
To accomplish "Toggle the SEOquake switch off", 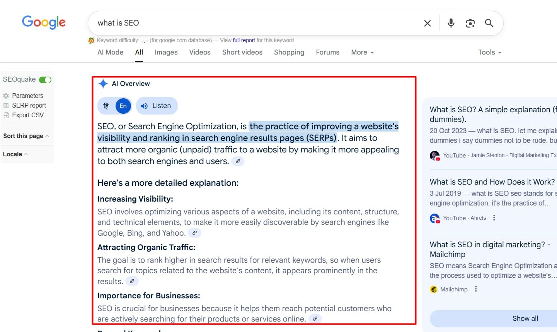I will coord(45,80).
